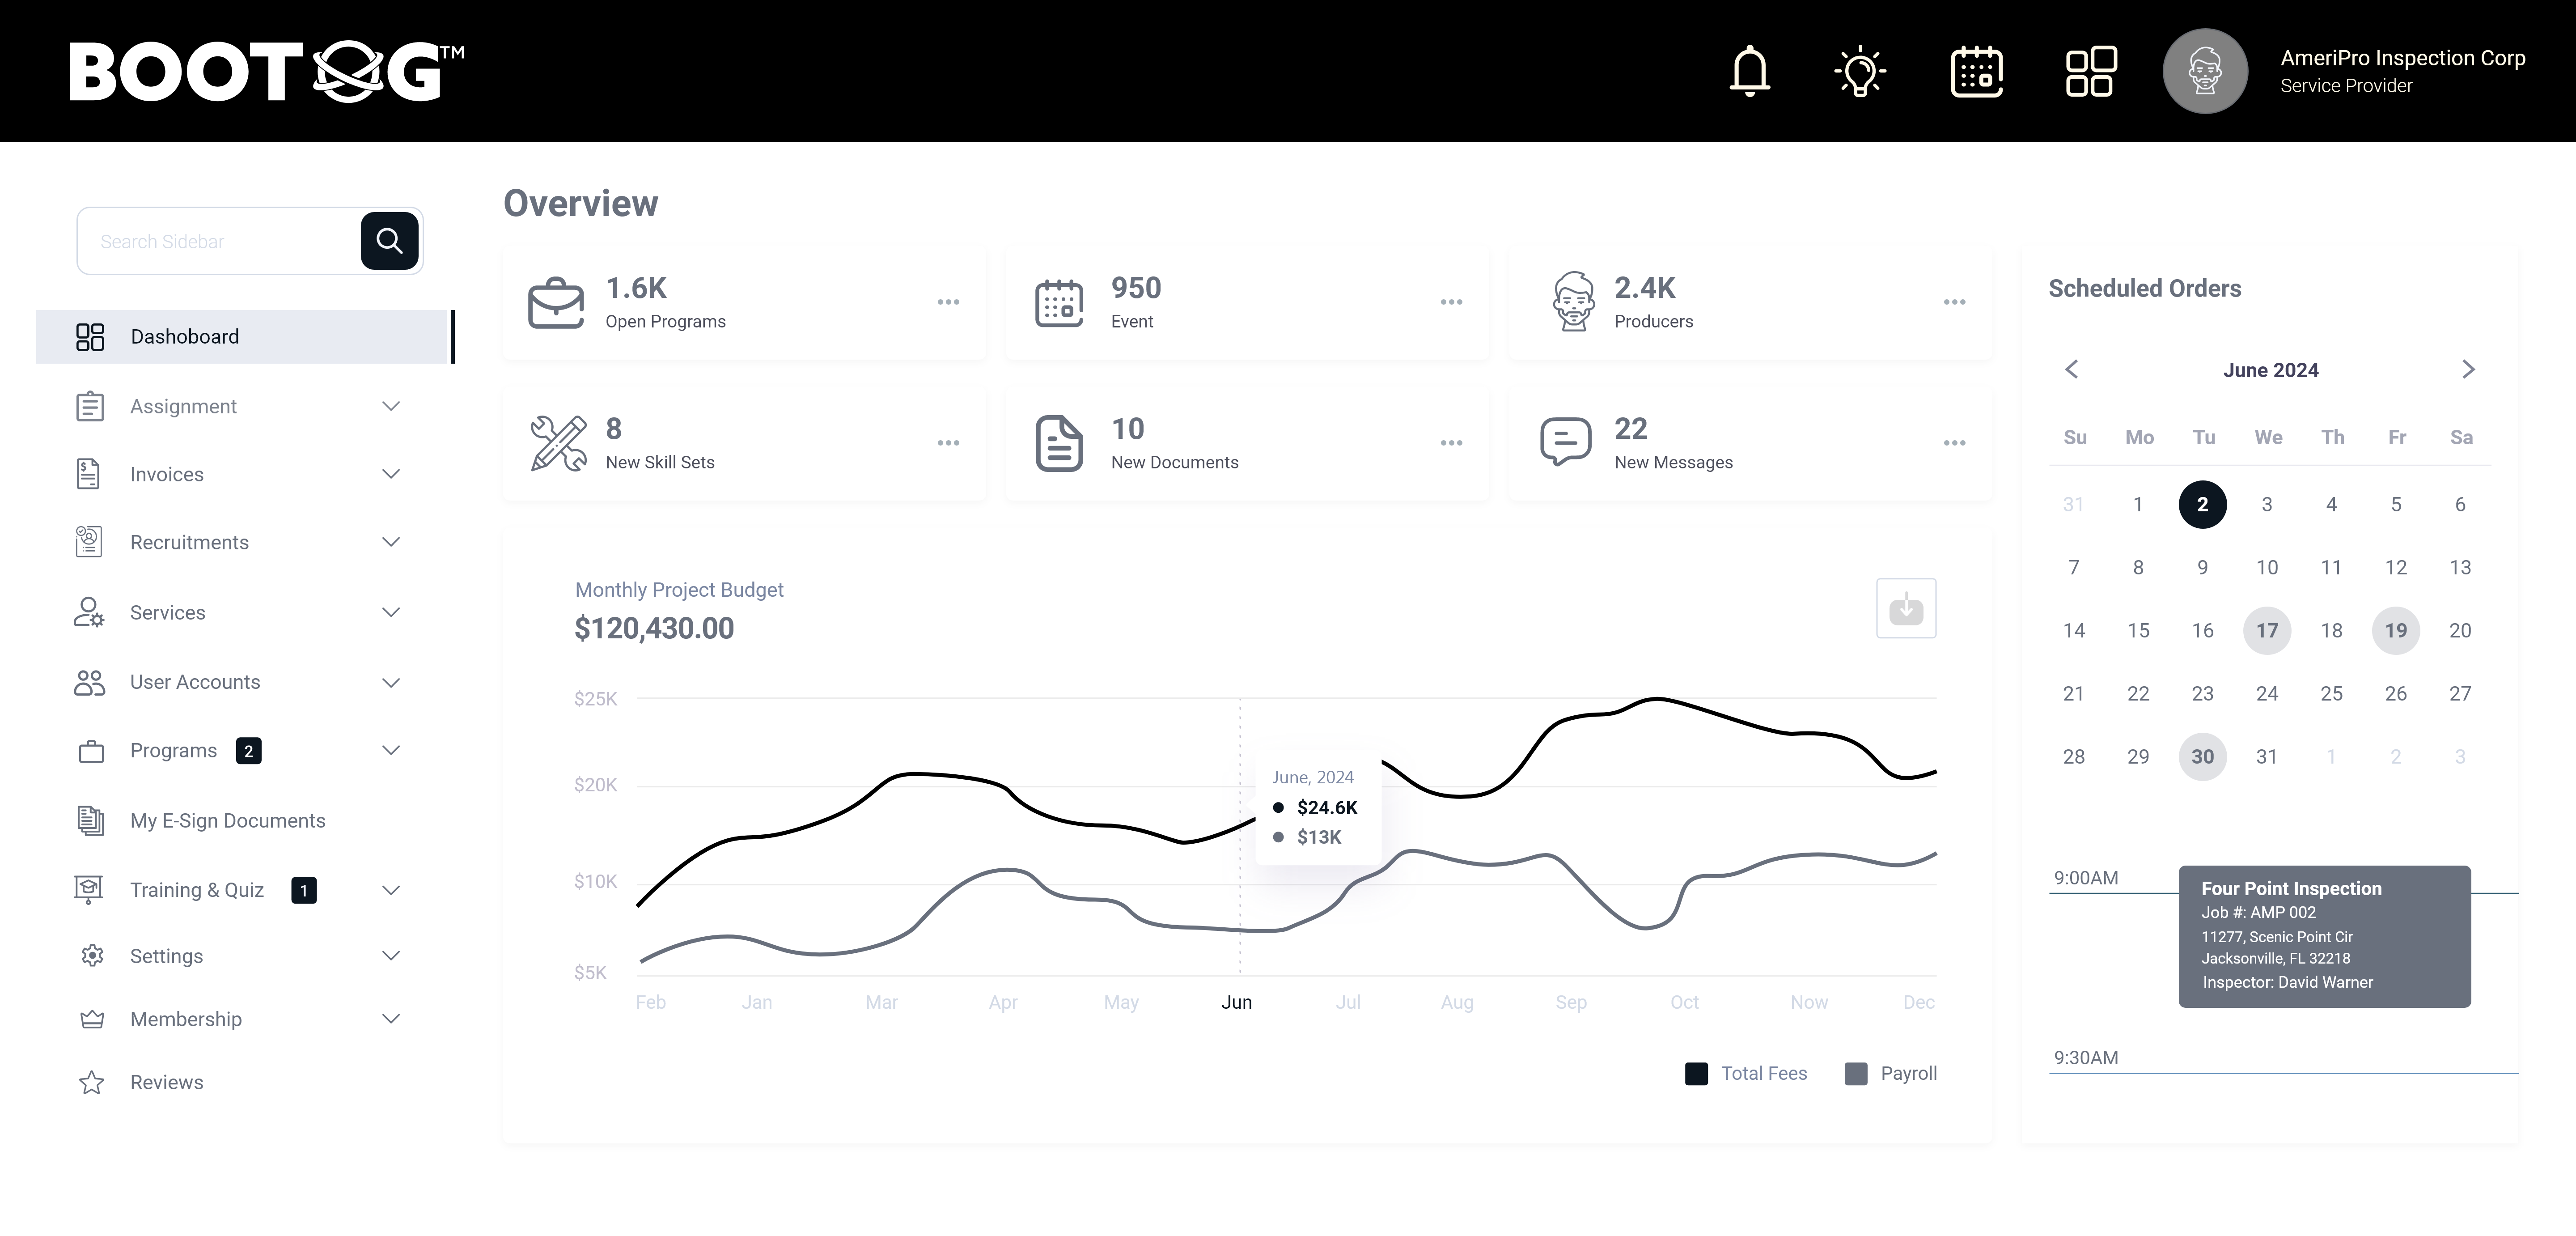Viewport: 2576px width, 1236px height.
Task: Expand the Settings menu chevron
Action: [391, 956]
